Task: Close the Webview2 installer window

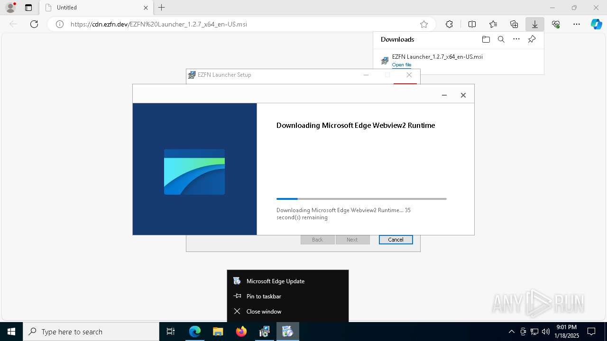Action: click(x=463, y=95)
